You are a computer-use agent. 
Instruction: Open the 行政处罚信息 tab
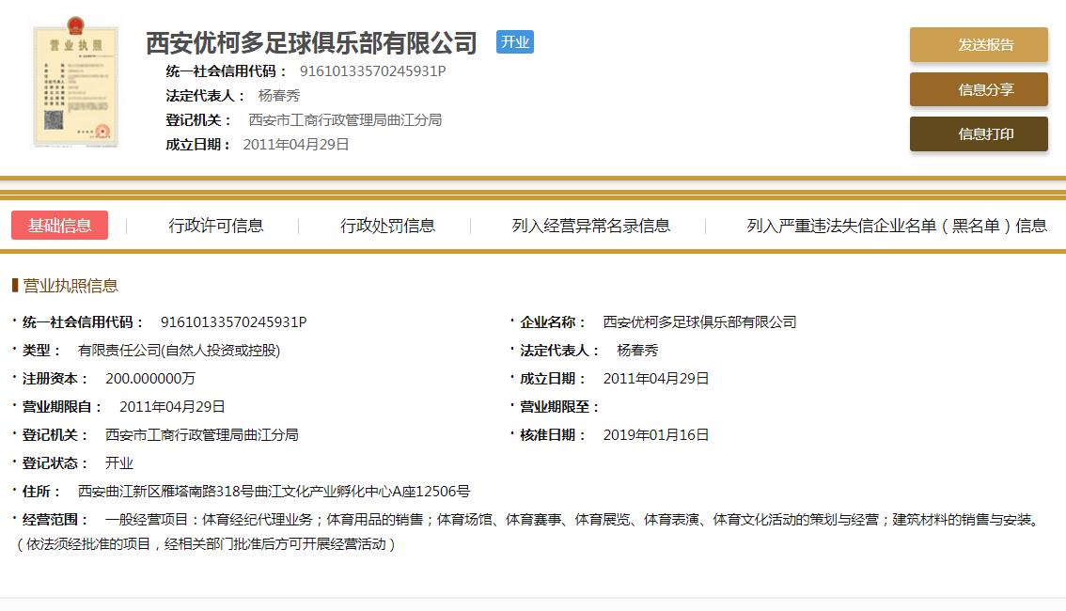[x=390, y=226]
